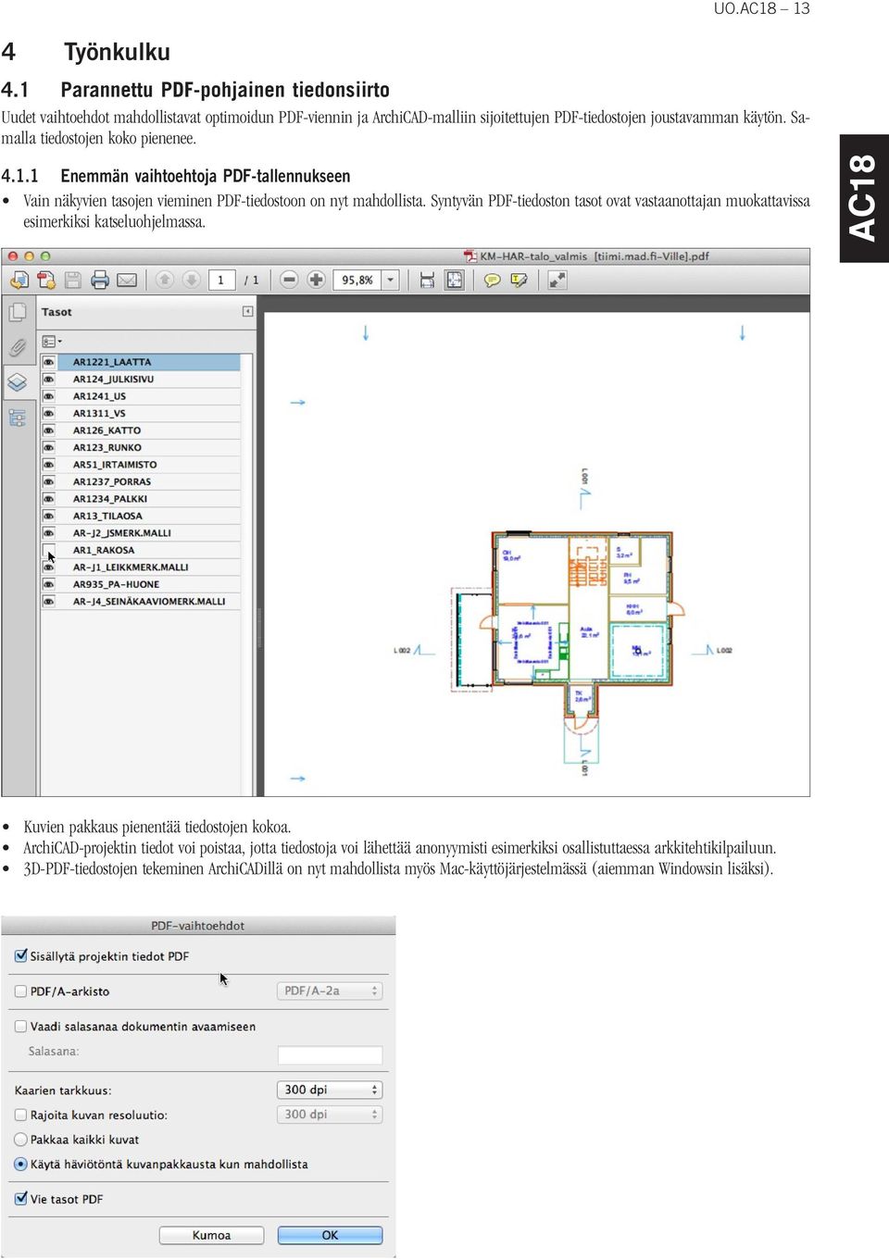Screen dimensions: 889x1259
Task: Select the AR1234_PALKKI layer
Action: [x=141, y=499]
